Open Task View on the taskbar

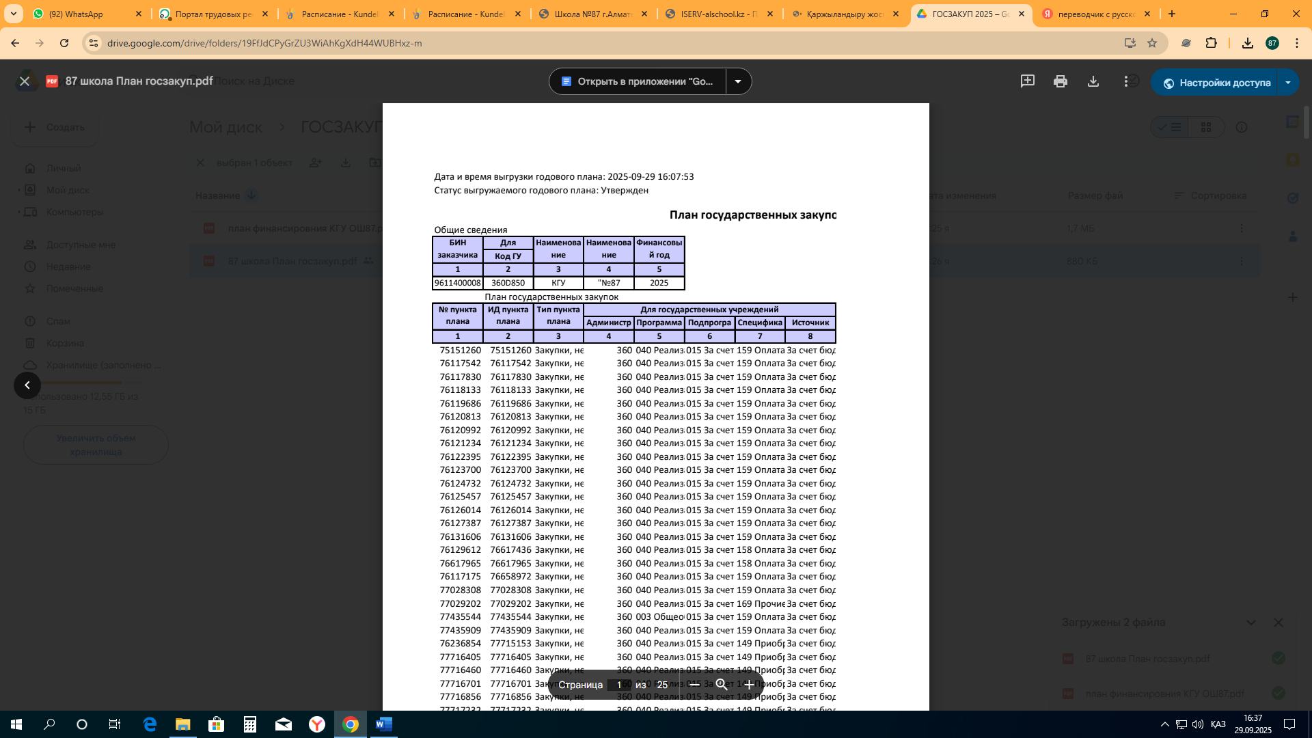115,724
